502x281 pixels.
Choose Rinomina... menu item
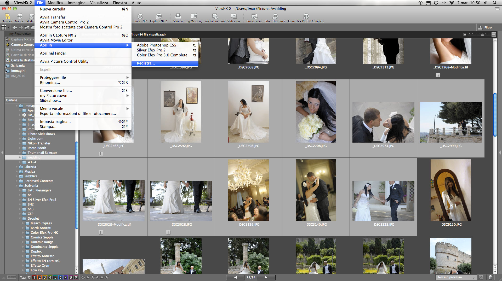[x=83, y=83]
